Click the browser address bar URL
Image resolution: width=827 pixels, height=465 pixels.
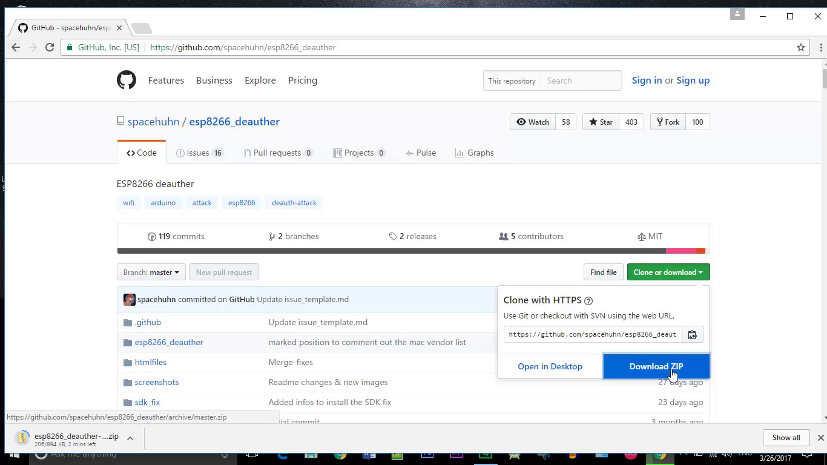(243, 47)
